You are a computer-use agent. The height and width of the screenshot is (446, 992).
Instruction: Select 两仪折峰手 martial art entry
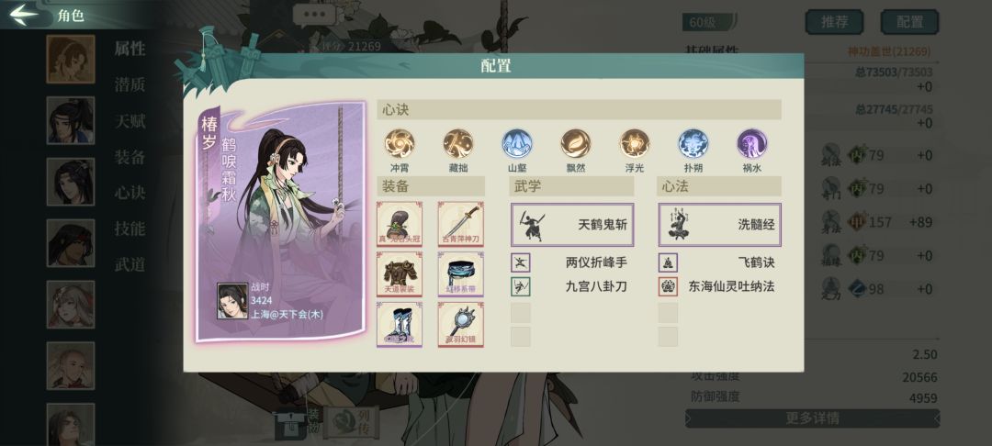click(572, 262)
